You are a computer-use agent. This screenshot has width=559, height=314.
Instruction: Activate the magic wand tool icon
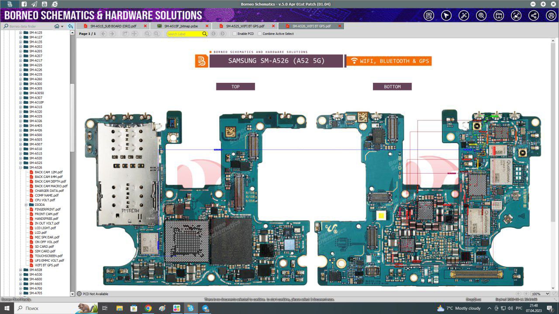pyautogui.click(x=464, y=16)
